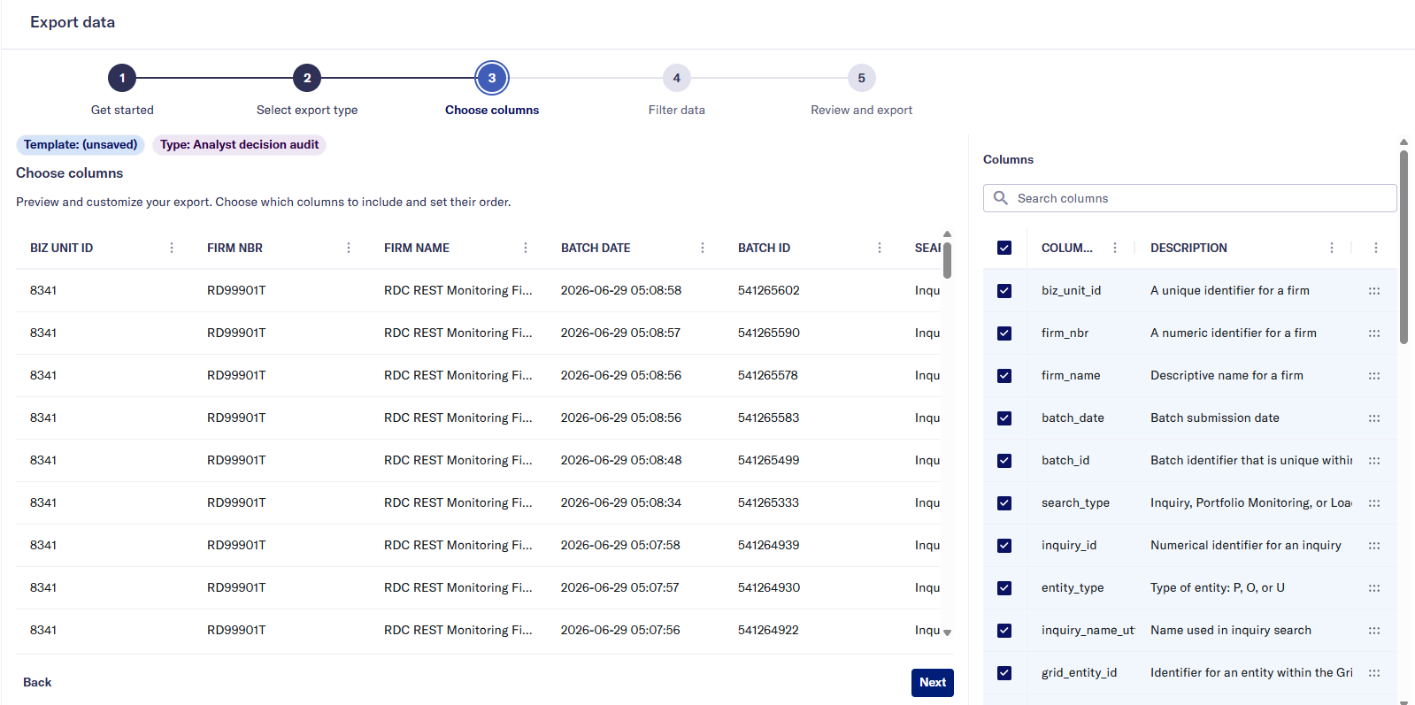Click batch ID cell 541265499
This screenshot has width=1415, height=705.
769,460
